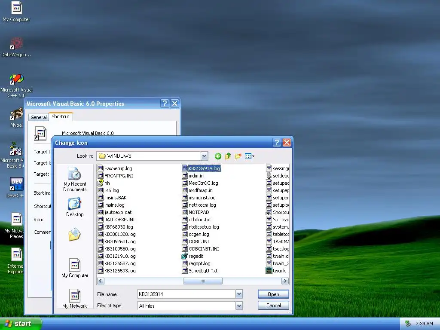Click the tray icon next to clock
440x330 pixels.
(408, 324)
